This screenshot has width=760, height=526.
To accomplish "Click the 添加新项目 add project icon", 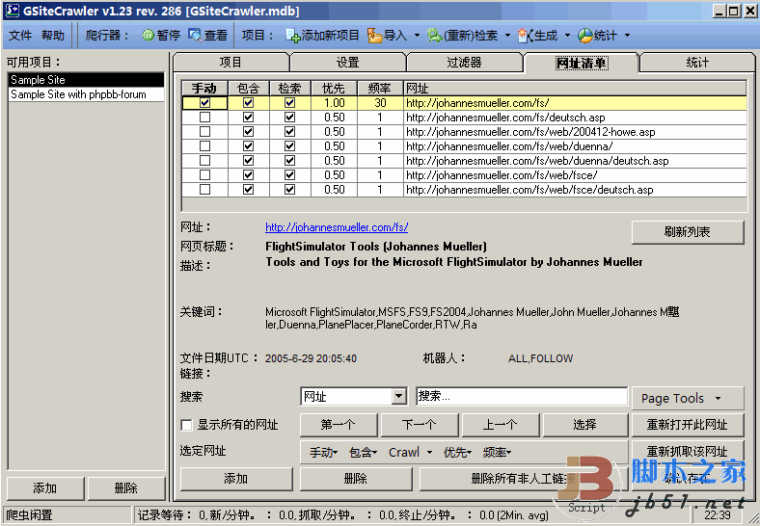I will pos(293,36).
